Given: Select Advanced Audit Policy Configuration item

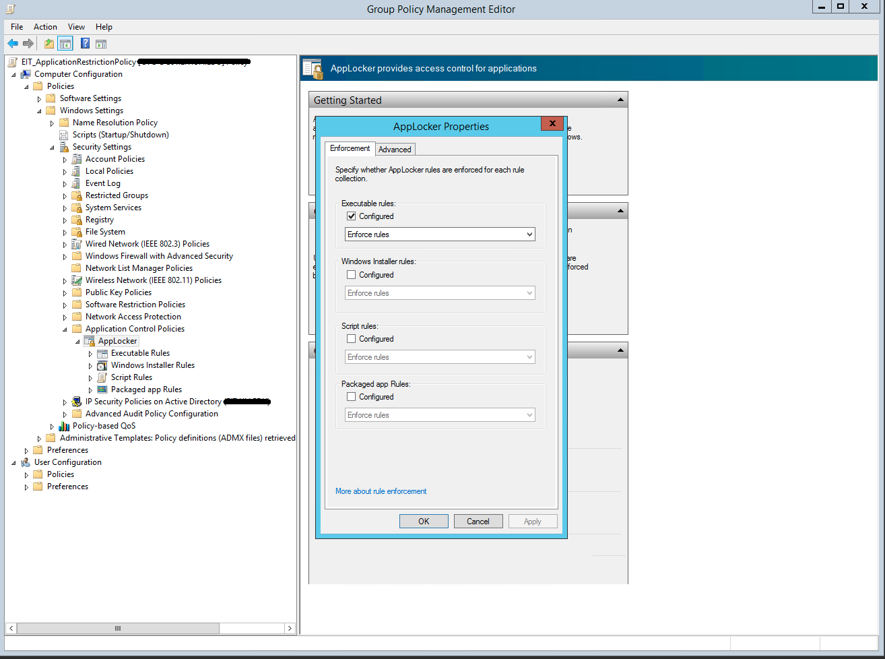Looking at the screenshot, I should [x=152, y=414].
